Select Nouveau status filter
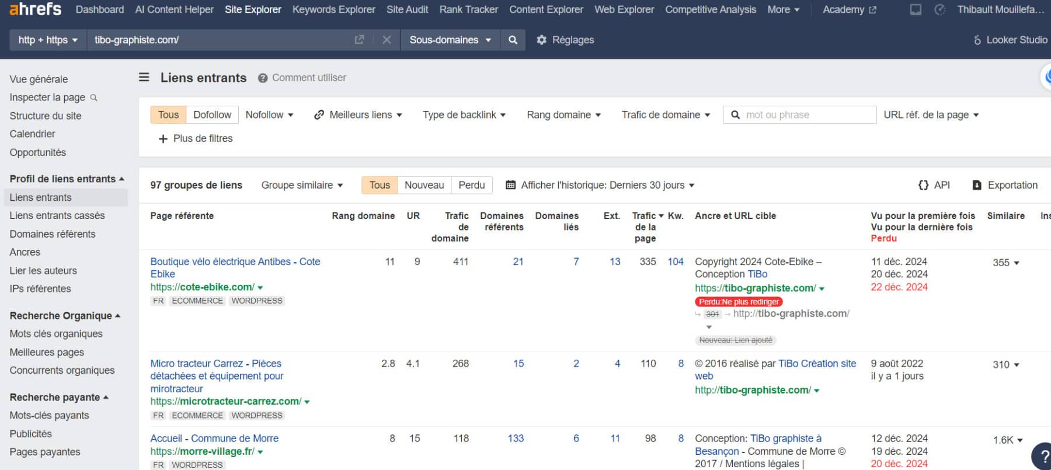The height and width of the screenshot is (470, 1051). [x=424, y=185]
